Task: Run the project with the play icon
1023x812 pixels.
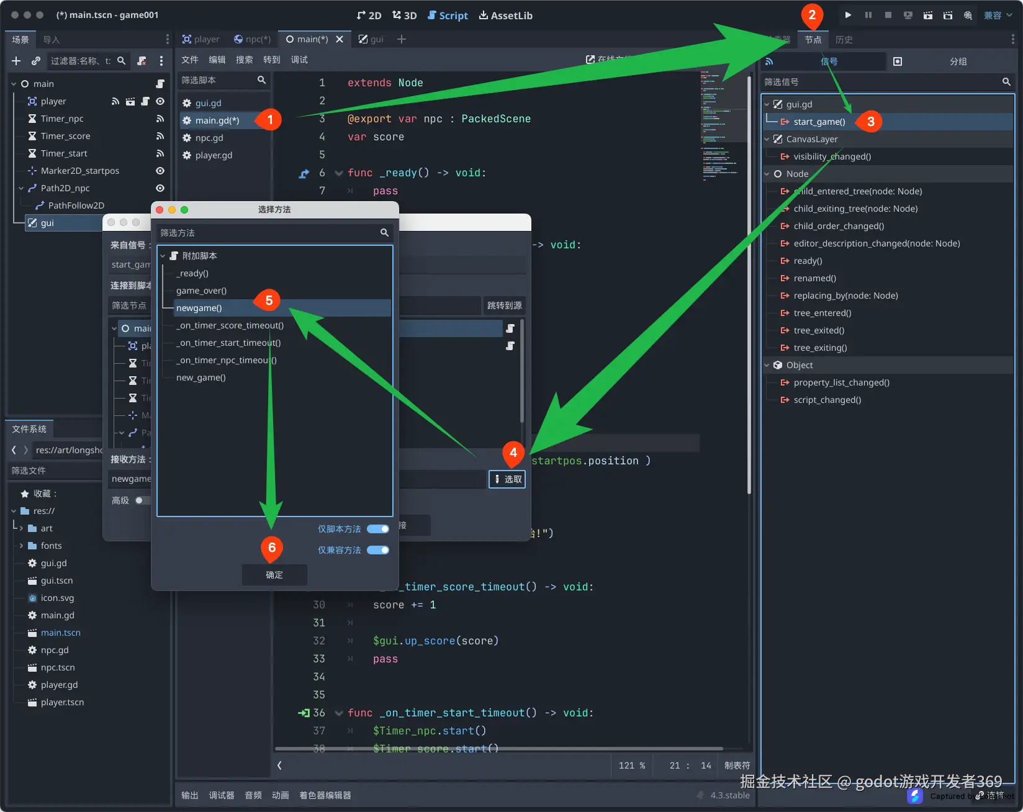Action: pyautogui.click(x=848, y=15)
